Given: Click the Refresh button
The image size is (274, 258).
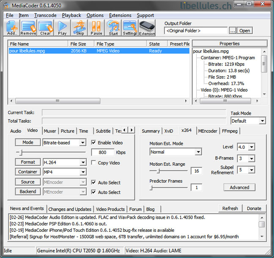Looking at the screenshot, I should (x=230, y=209).
